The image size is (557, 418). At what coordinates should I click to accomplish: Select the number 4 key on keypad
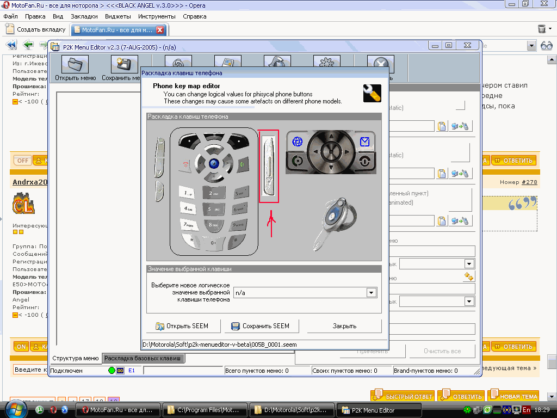tap(187, 208)
